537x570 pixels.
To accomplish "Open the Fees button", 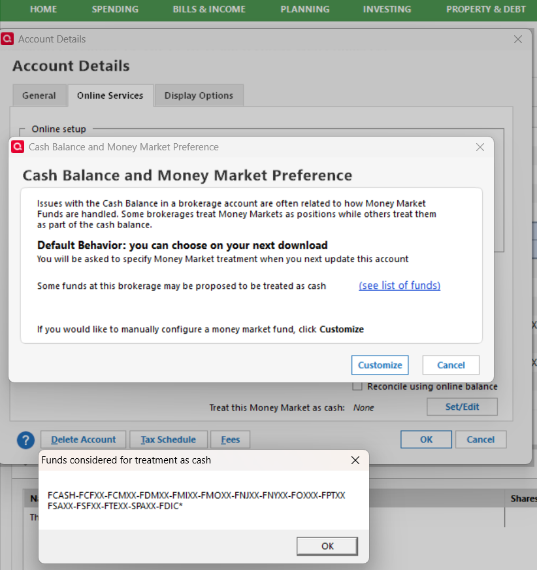I will [231, 439].
